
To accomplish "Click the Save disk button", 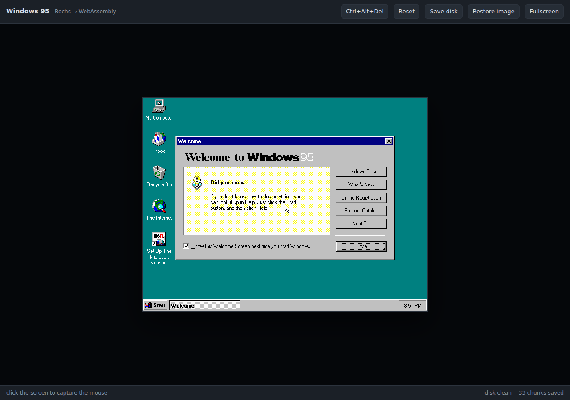I will click(x=444, y=12).
